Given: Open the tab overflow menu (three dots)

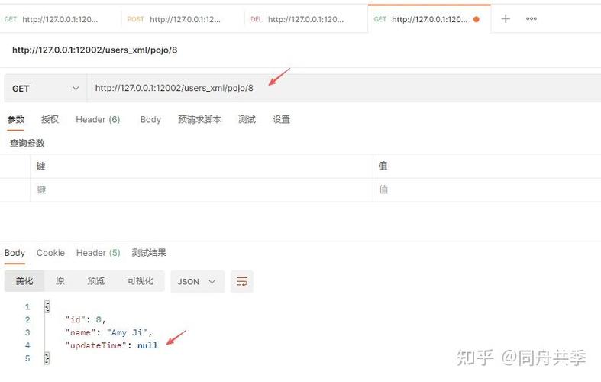Looking at the screenshot, I should 532,19.
